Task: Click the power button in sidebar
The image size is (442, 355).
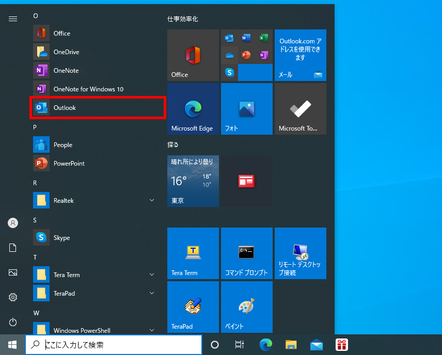Action: [x=13, y=322]
